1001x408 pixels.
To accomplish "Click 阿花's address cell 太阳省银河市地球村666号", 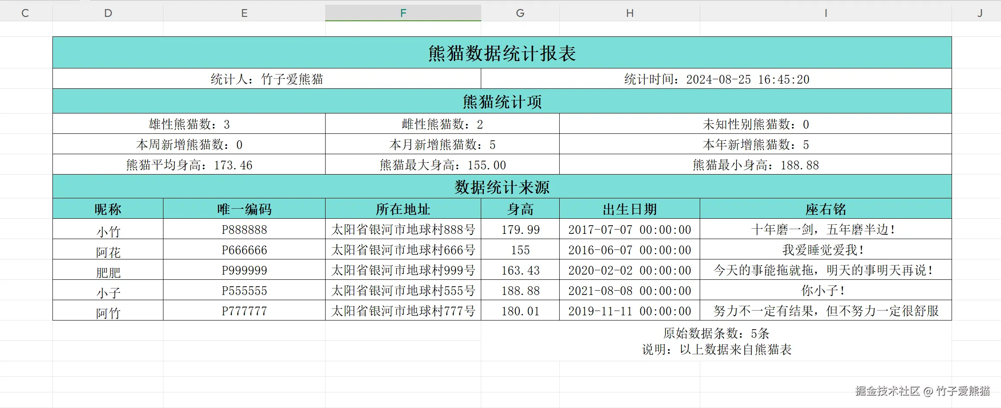I will pos(404,250).
